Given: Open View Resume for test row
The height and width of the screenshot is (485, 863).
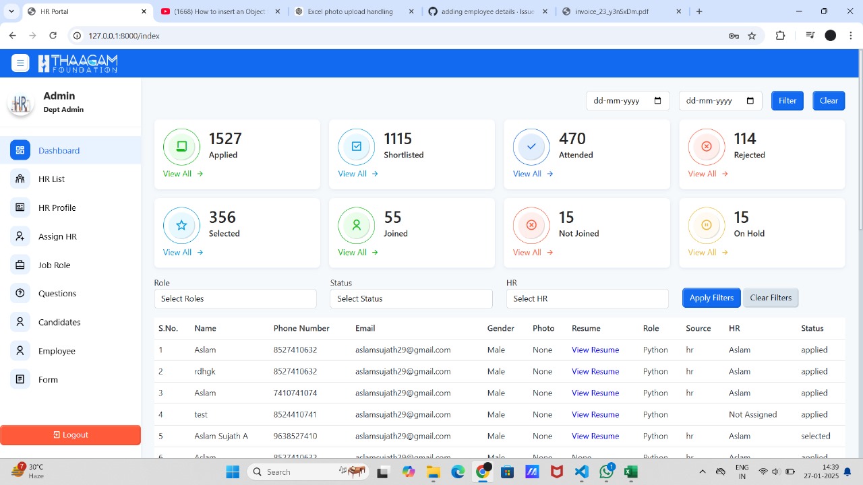Looking at the screenshot, I should pos(595,414).
